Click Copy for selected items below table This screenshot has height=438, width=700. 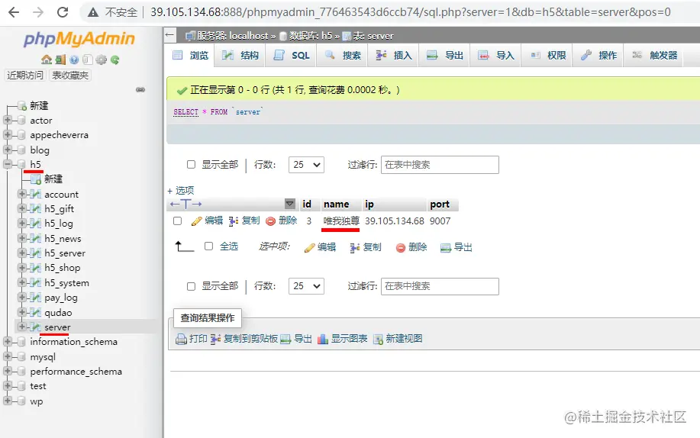pyautogui.click(x=366, y=247)
